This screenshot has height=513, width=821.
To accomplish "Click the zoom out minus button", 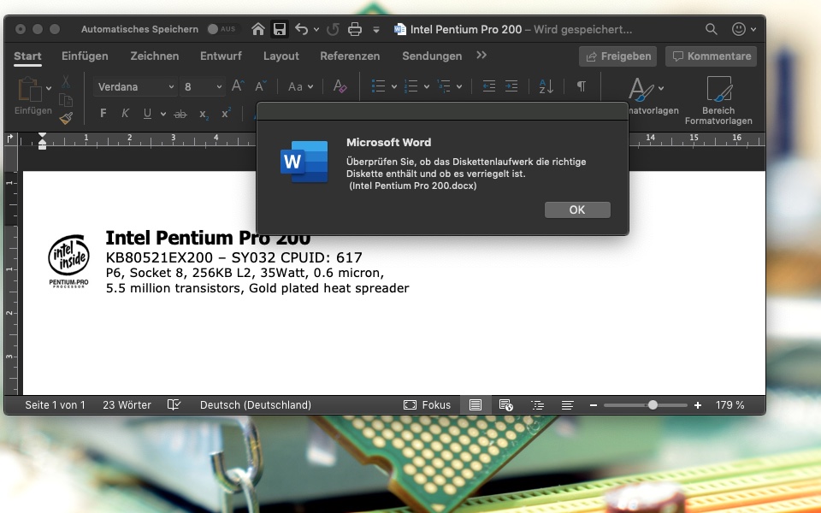I will point(594,404).
